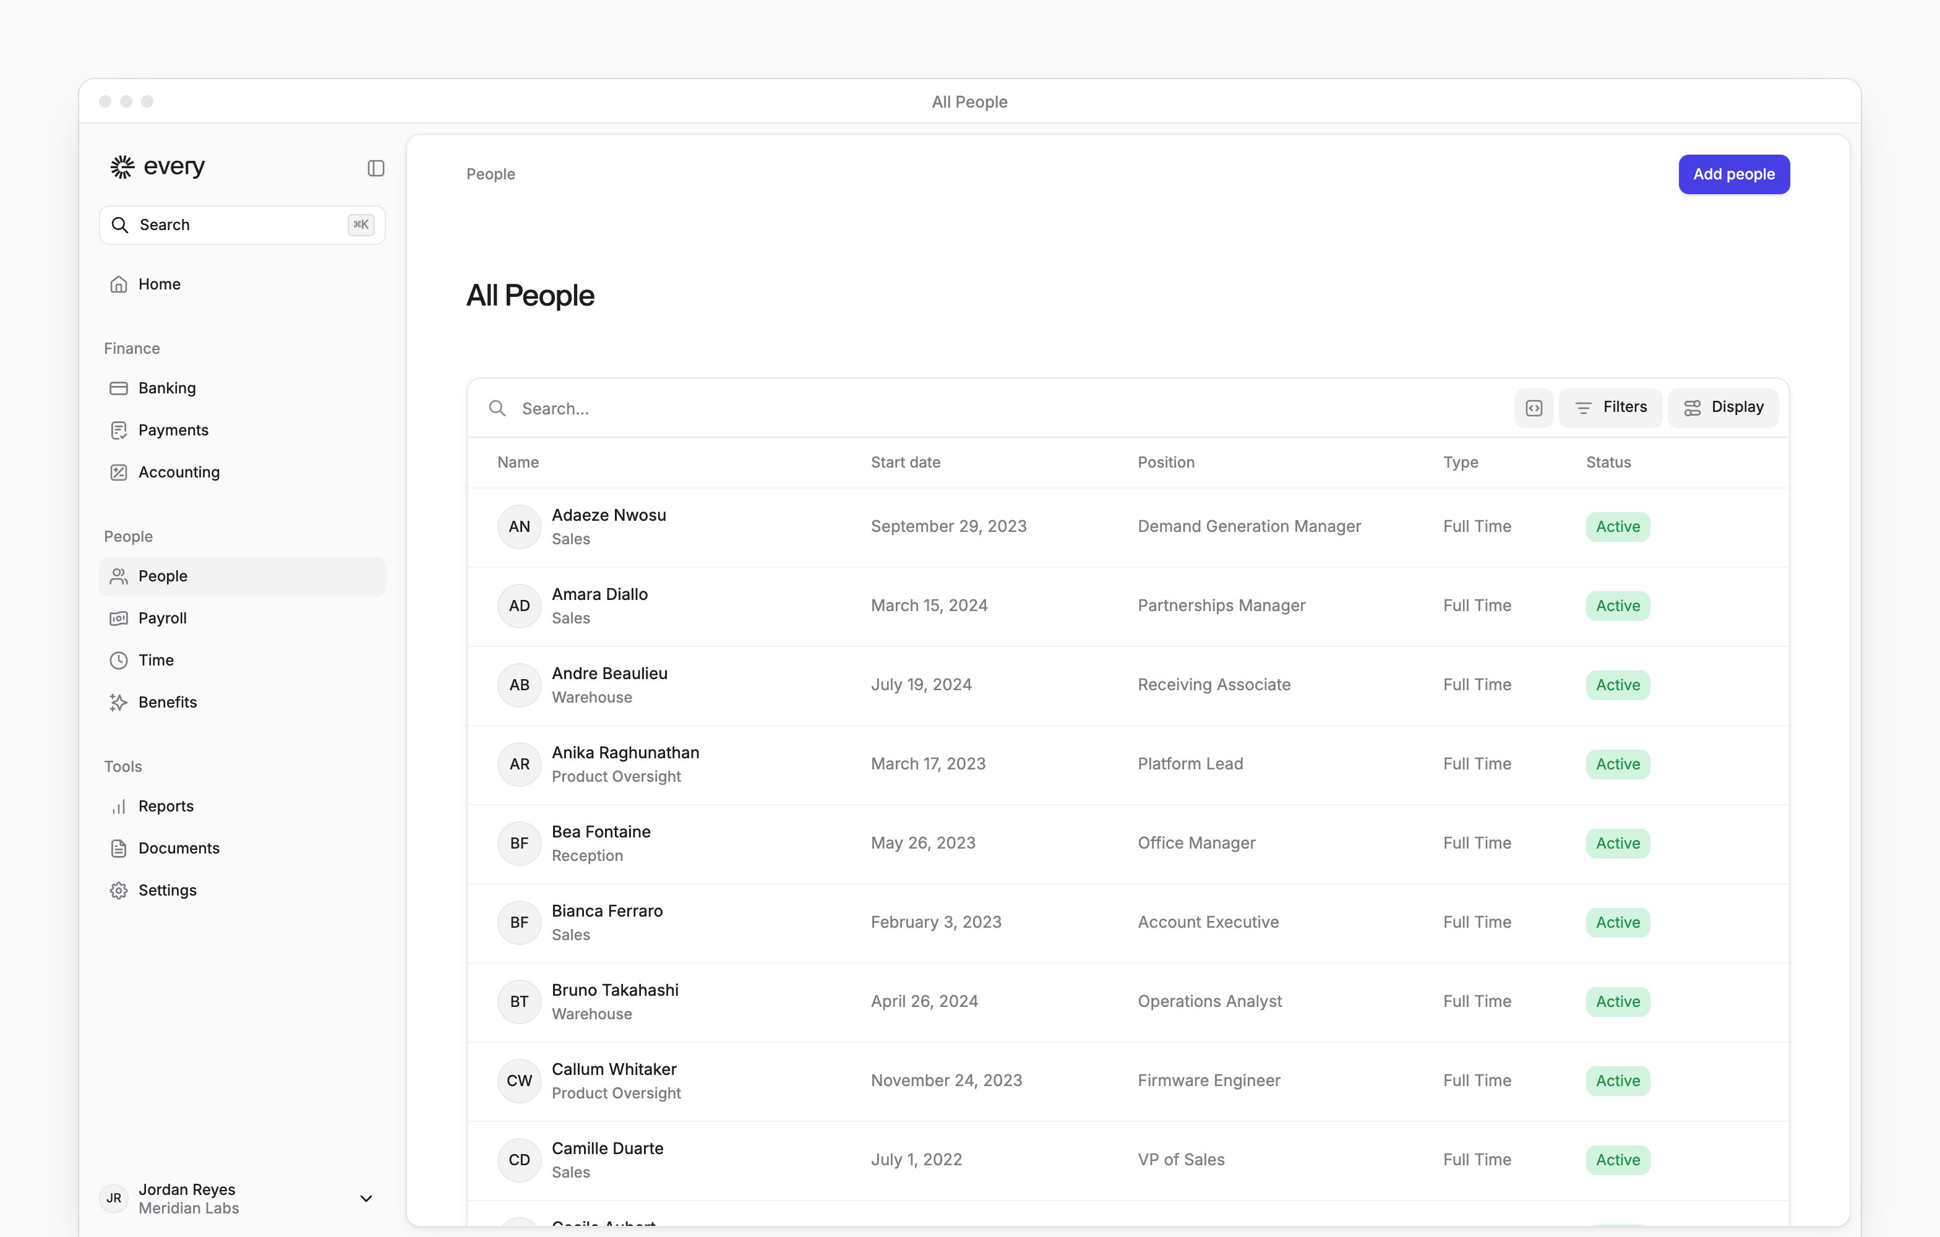Image resolution: width=1940 pixels, height=1237 pixels.
Task: Open Amara Diallo's row
Action: click(x=1128, y=606)
